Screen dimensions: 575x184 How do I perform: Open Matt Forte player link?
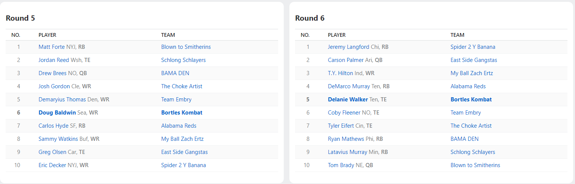point(52,47)
